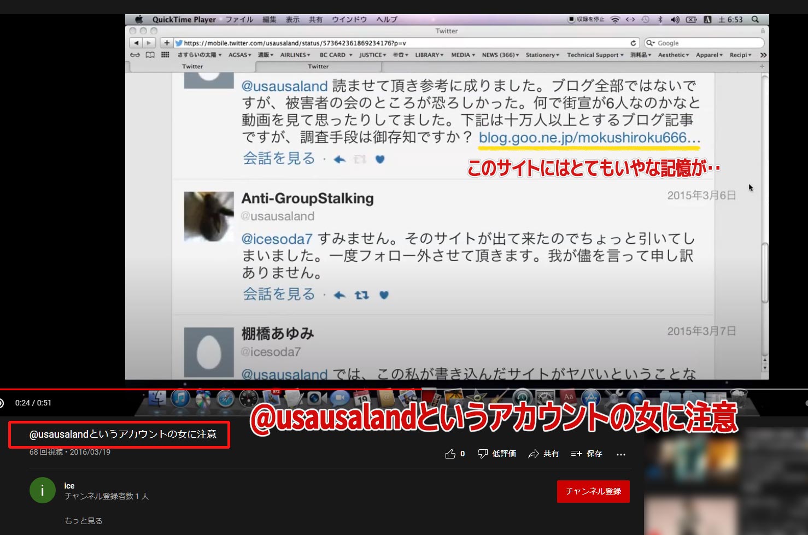The width and height of the screenshot is (808, 535).
Task: Expand the MEDIA bookmarks folder
Action: coord(463,55)
